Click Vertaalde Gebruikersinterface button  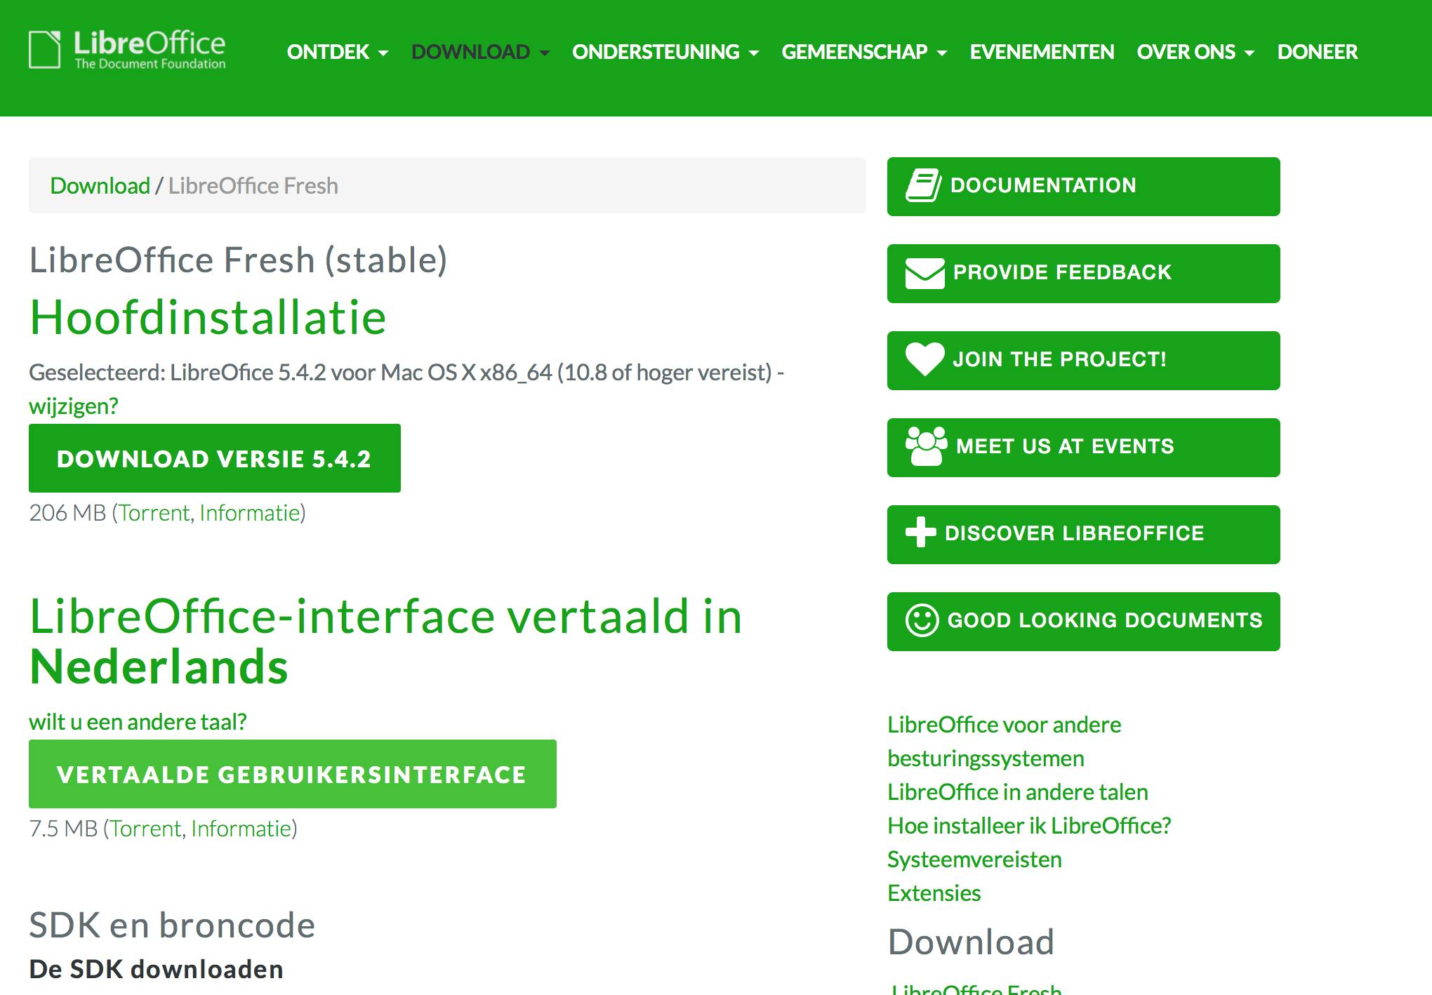pyautogui.click(x=292, y=774)
